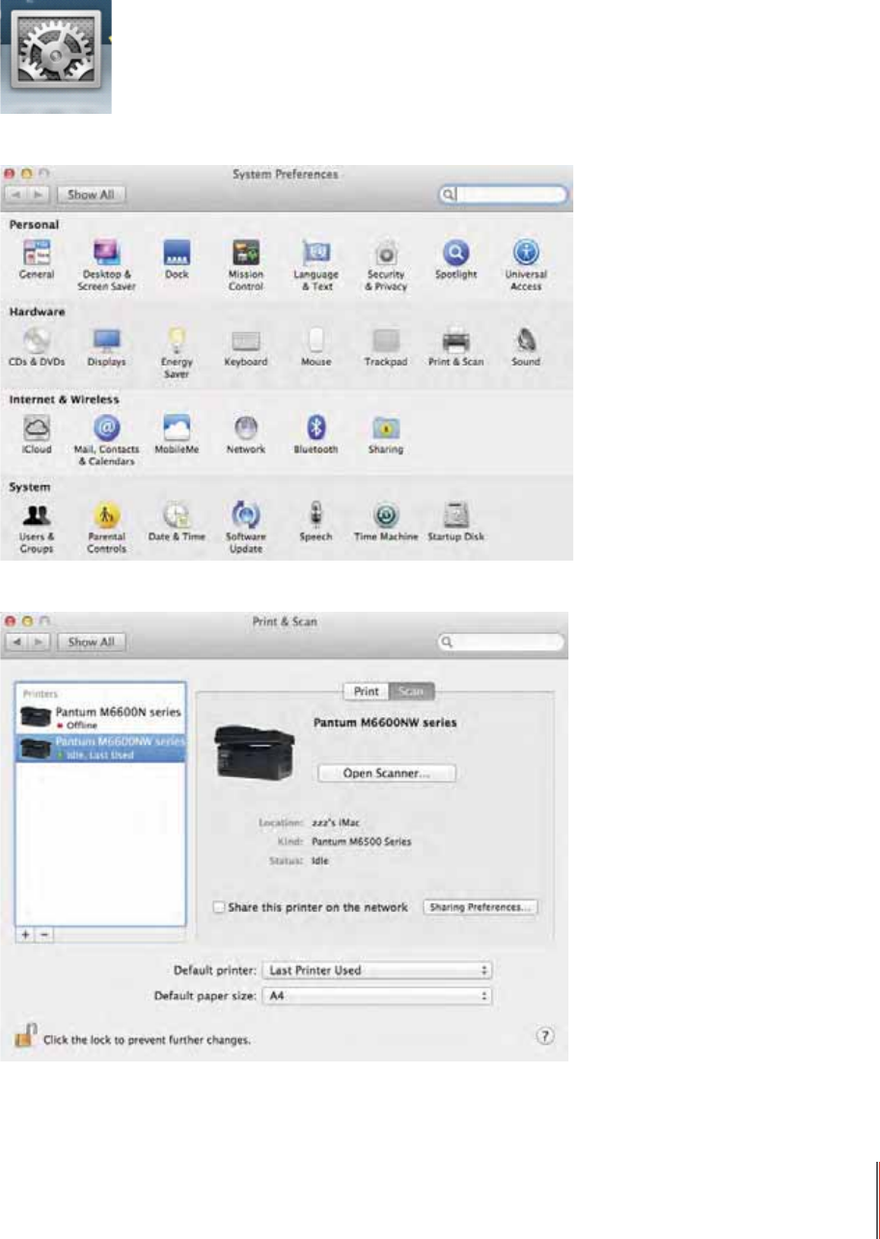Open the help question mark button
Image resolution: width=880 pixels, height=1239 pixels.
coord(545,1035)
